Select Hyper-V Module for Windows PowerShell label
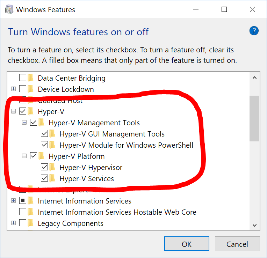 pyautogui.click(x=127, y=145)
